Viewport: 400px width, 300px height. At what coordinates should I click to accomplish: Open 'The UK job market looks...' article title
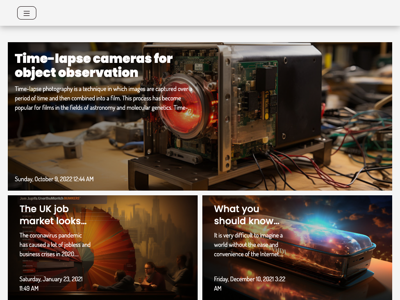pyautogui.click(x=53, y=215)
